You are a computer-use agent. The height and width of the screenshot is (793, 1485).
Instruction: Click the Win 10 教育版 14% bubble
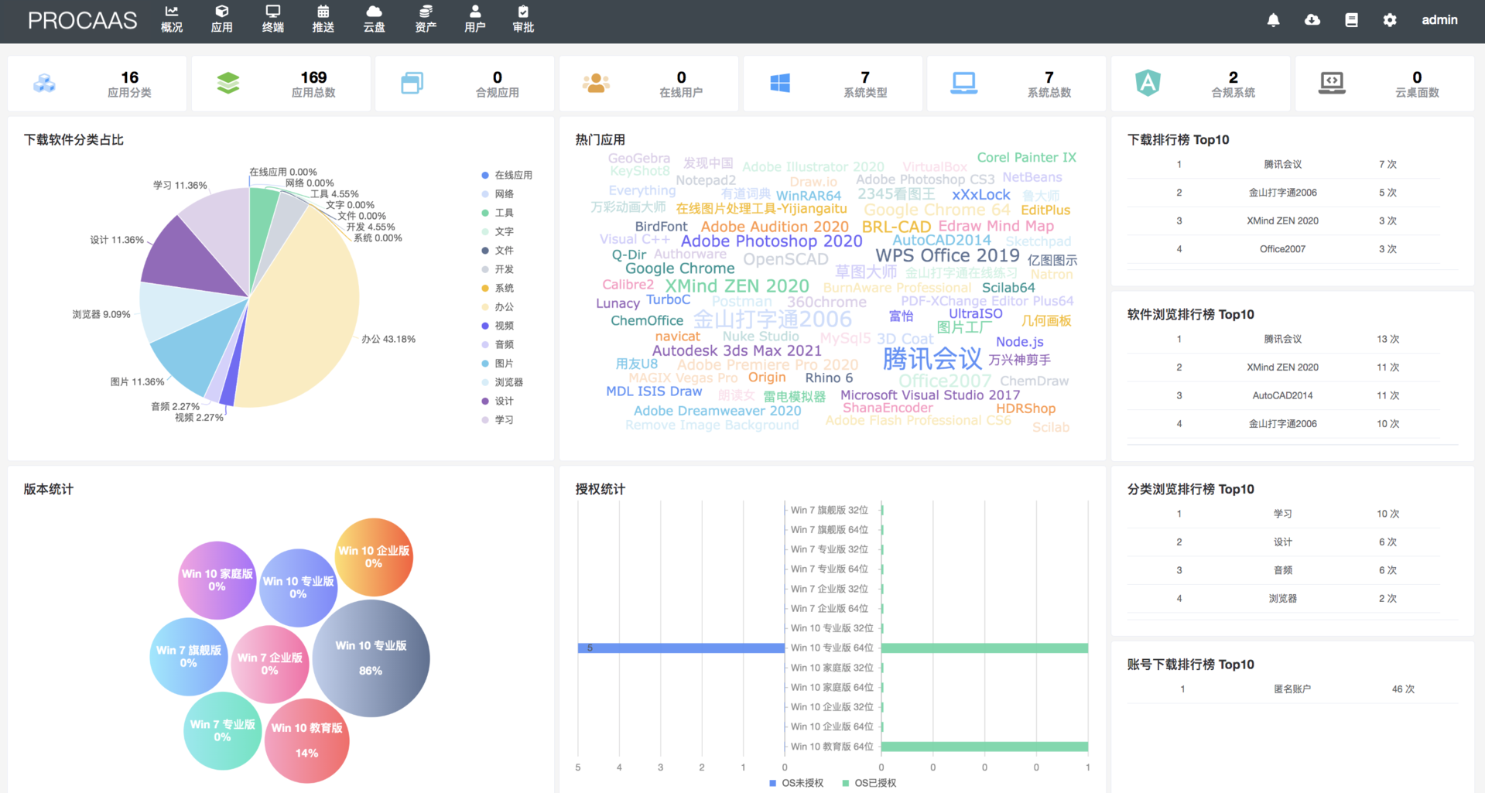tap(307, 740)
